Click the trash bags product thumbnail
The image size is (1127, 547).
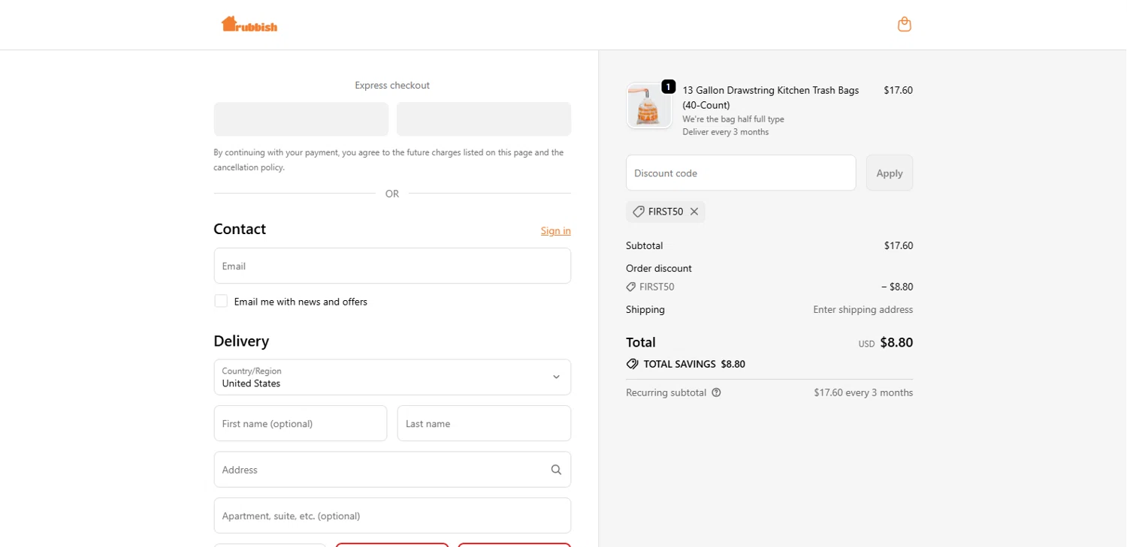click(649, 106)
